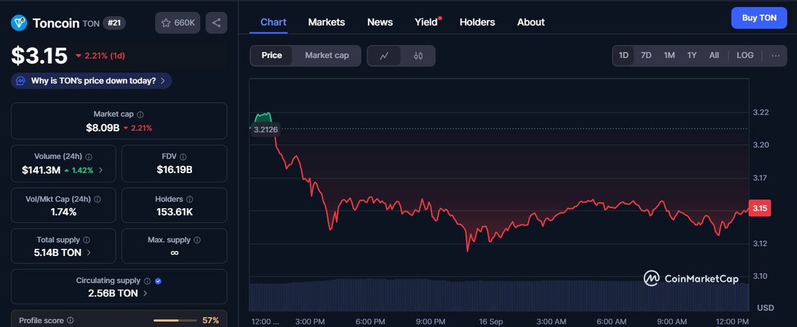Select the 1D time range

pos(624,56)
